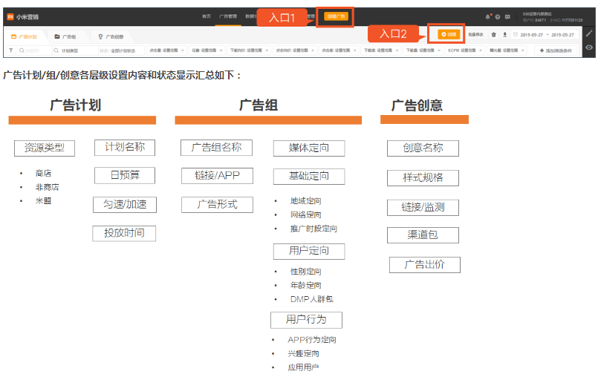Click the 添加筛选条件 button
Image resolution: width=598 pixels, height=377 pixels.
click(x=556, y=50)
